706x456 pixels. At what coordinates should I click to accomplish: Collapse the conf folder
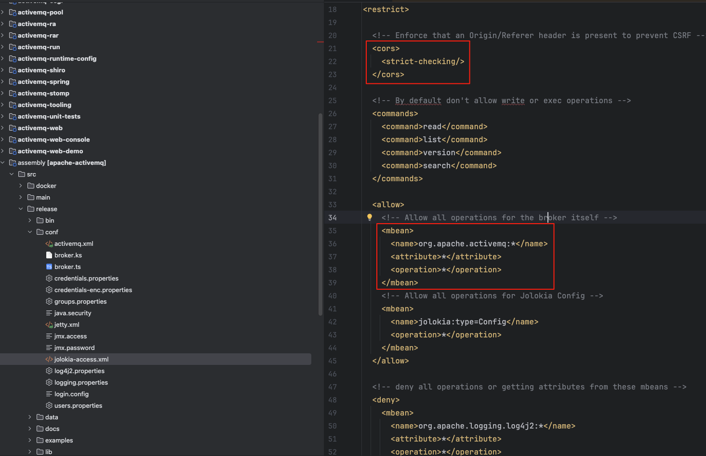pyautogui.click(x=30, y=232)
